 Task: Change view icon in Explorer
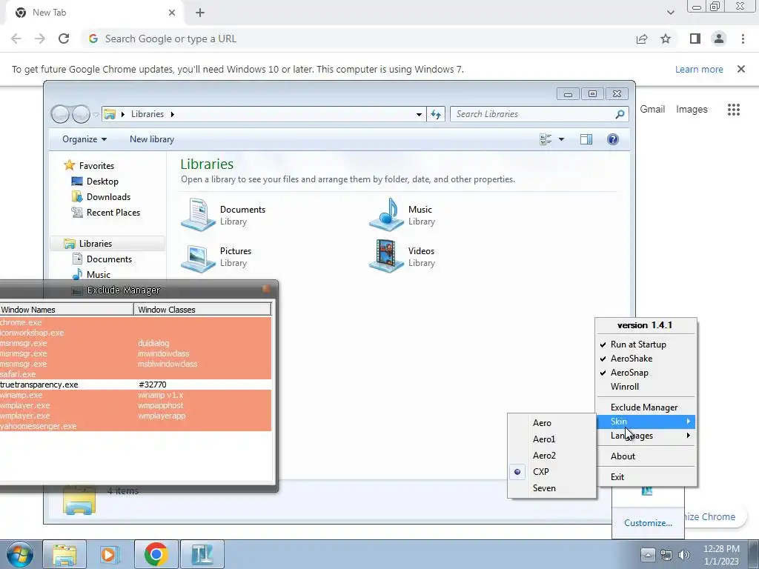point(546,139)
